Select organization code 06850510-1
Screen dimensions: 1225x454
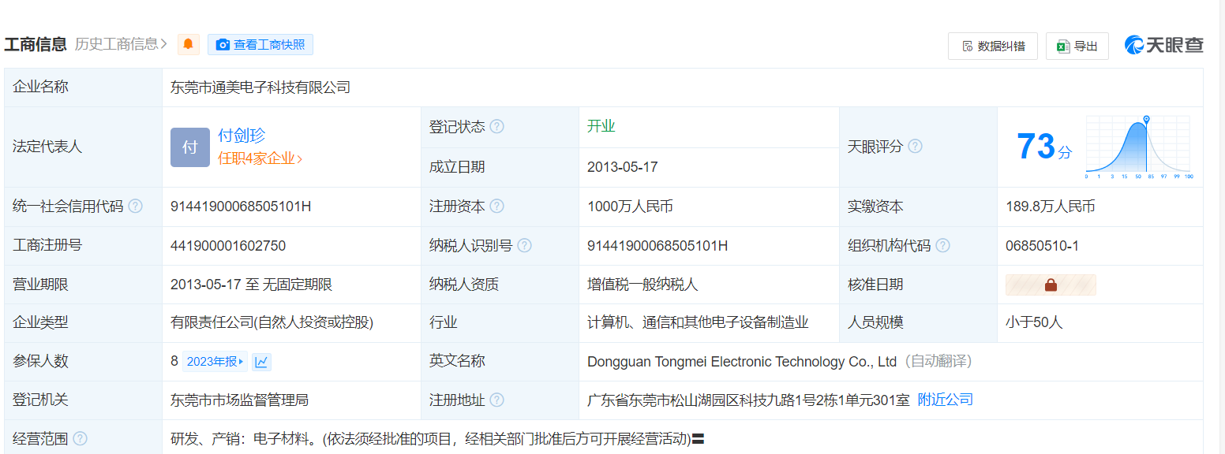pyautogui.click(x=1042, y=246)
